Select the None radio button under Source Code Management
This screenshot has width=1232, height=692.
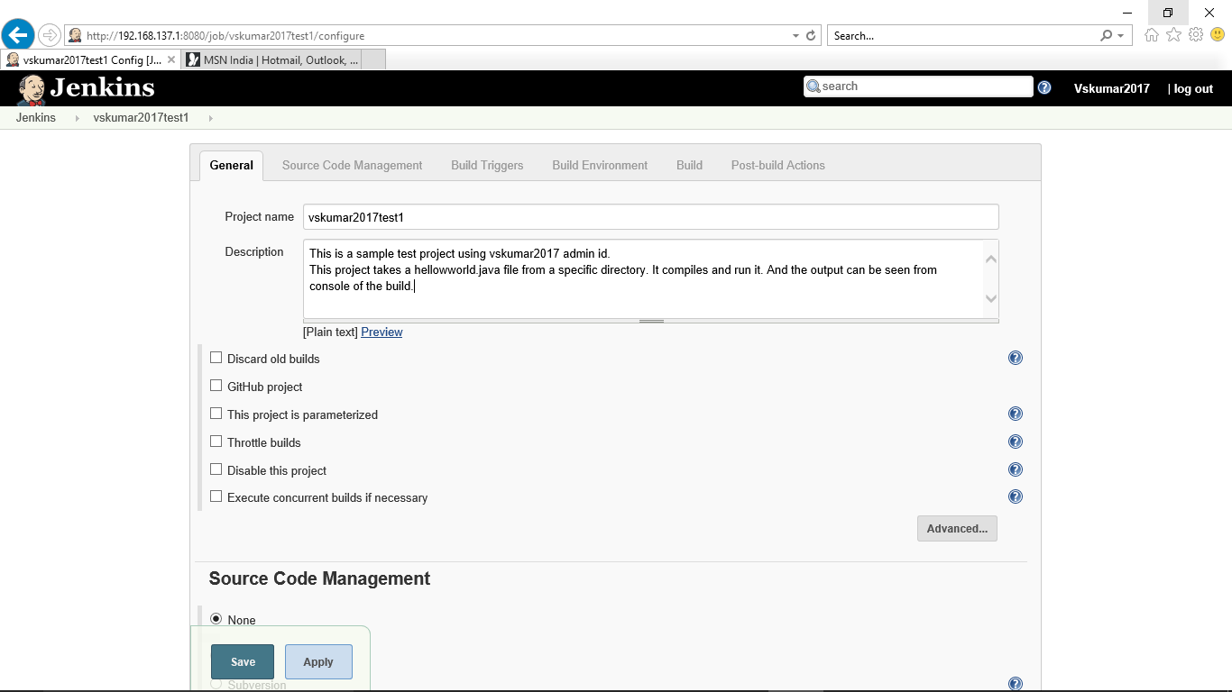216,617
